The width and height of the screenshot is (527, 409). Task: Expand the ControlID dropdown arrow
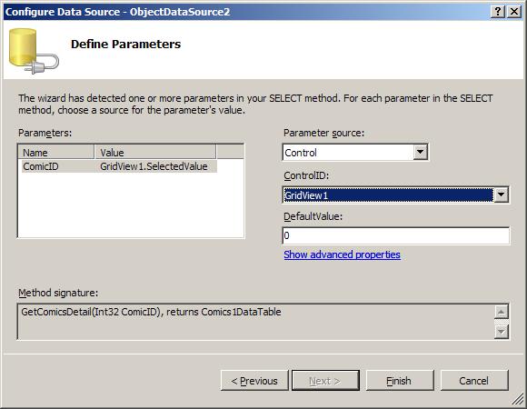click(x=501, y=195)
